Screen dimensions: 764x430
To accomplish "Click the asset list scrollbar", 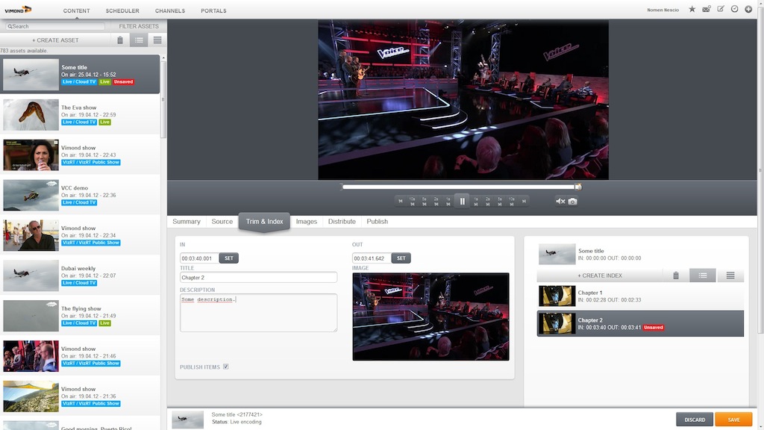I will (163, 100).
